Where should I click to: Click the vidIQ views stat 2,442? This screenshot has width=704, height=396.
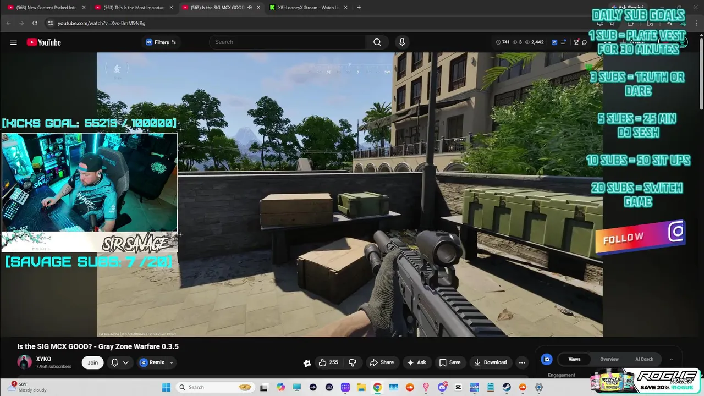point(535,42)
